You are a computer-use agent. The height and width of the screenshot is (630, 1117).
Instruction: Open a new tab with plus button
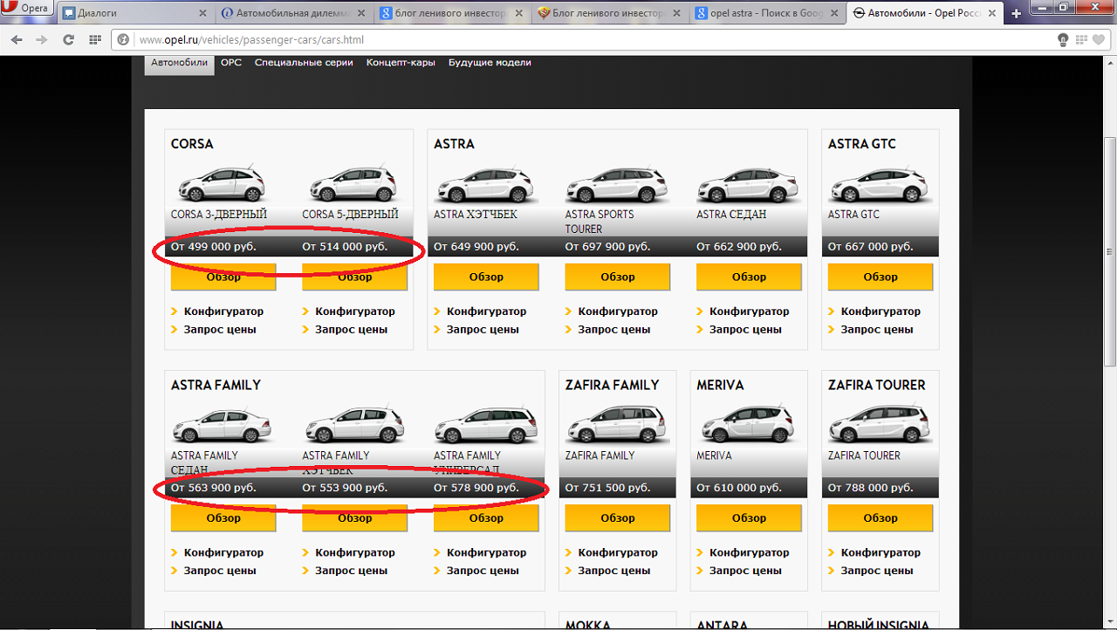1016,13
